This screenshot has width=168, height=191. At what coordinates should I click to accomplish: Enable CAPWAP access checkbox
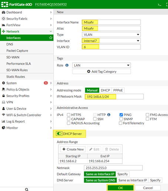point(68,119)
